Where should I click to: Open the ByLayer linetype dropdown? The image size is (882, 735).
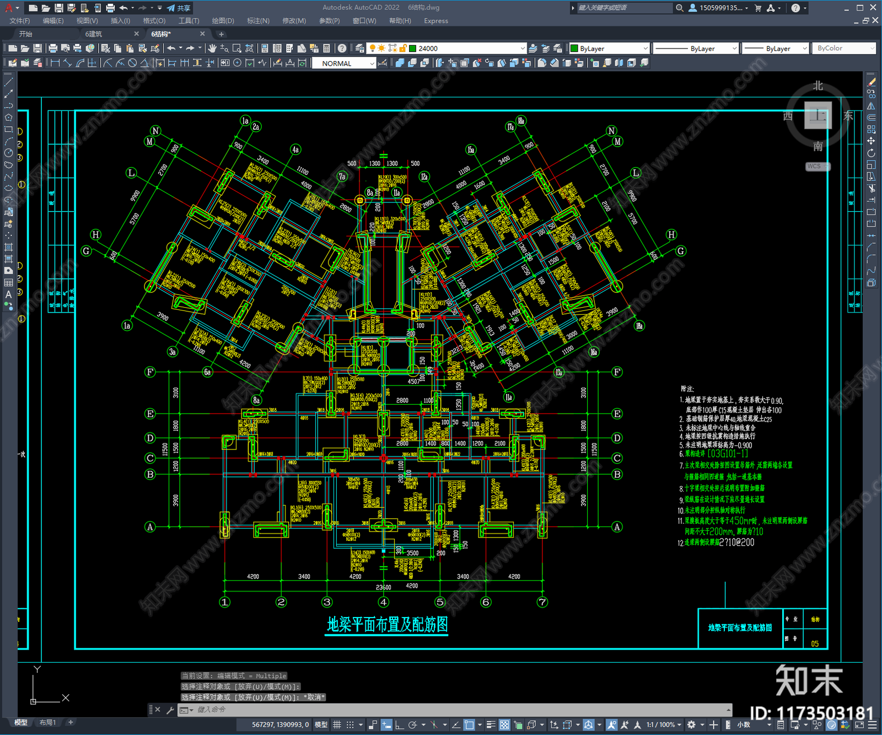coord(696,49)
